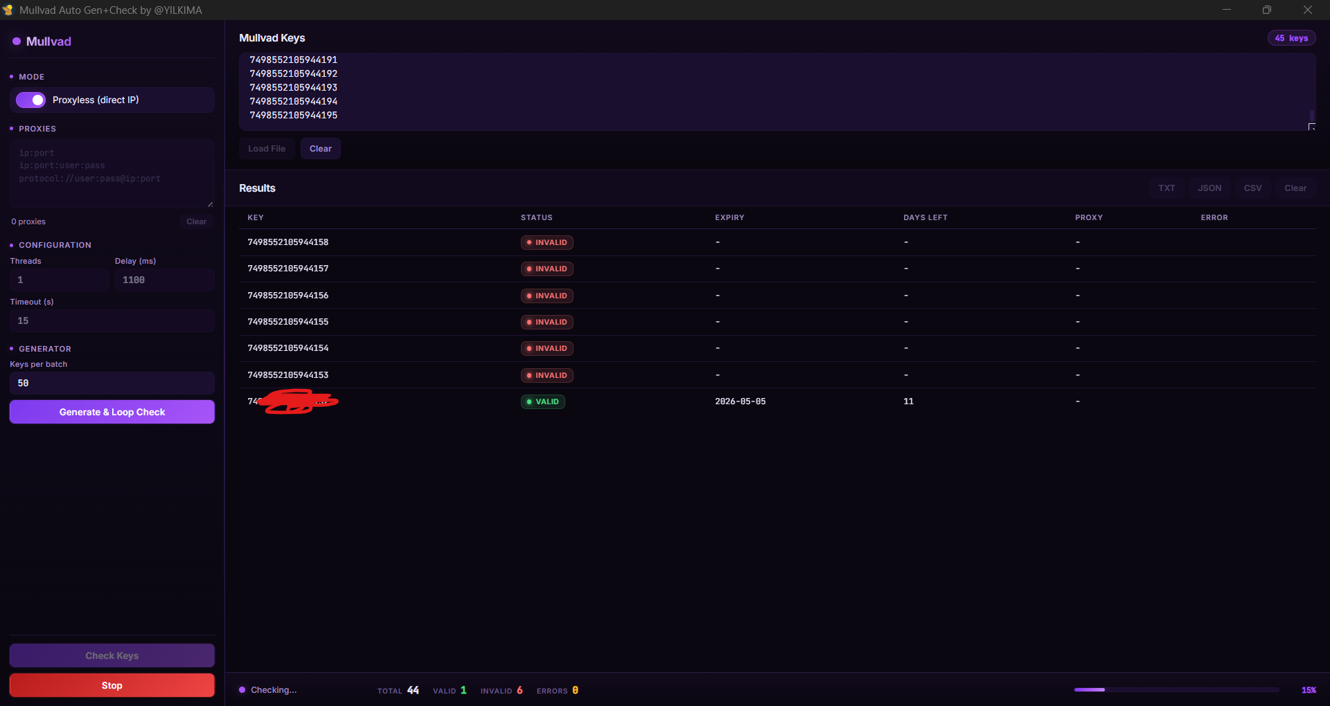Click INVALID badge for key ending 4158

[547, 242]
